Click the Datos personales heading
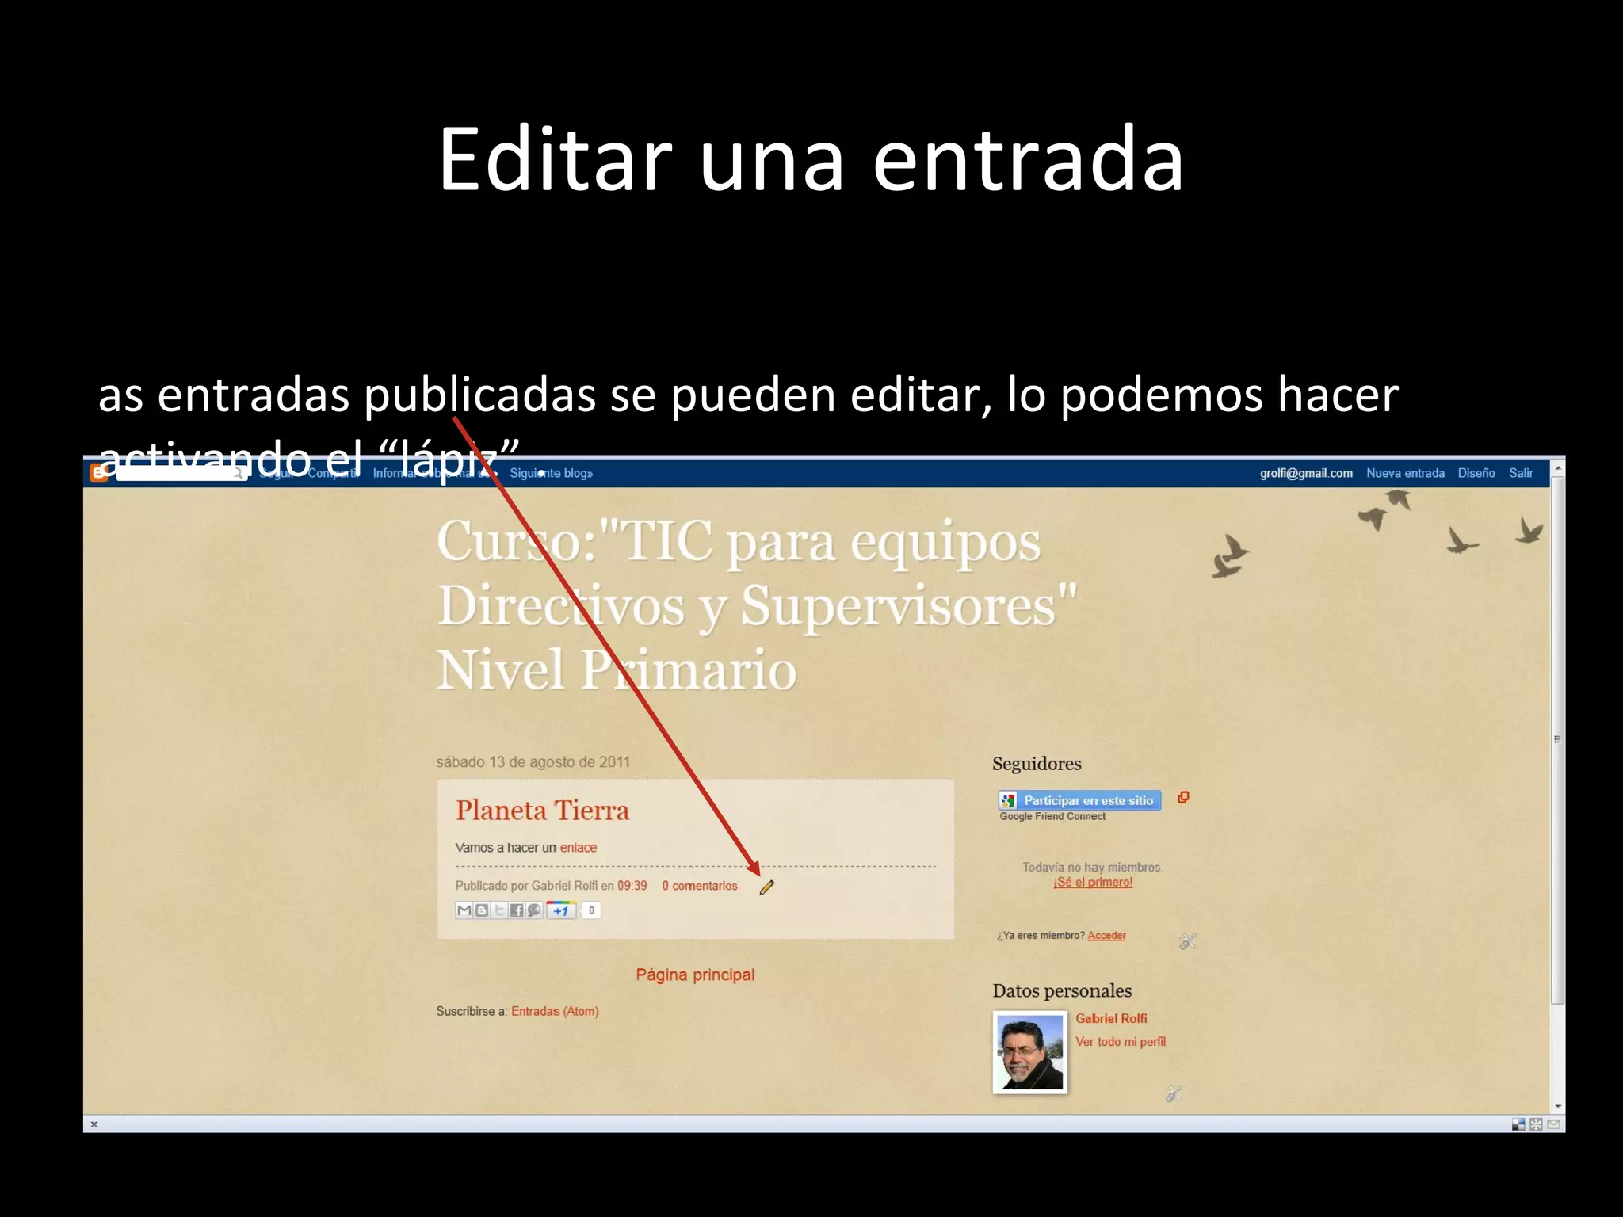This screenshot has height=1217, width=1623. pyautogui.click(x=1062, y=990)
